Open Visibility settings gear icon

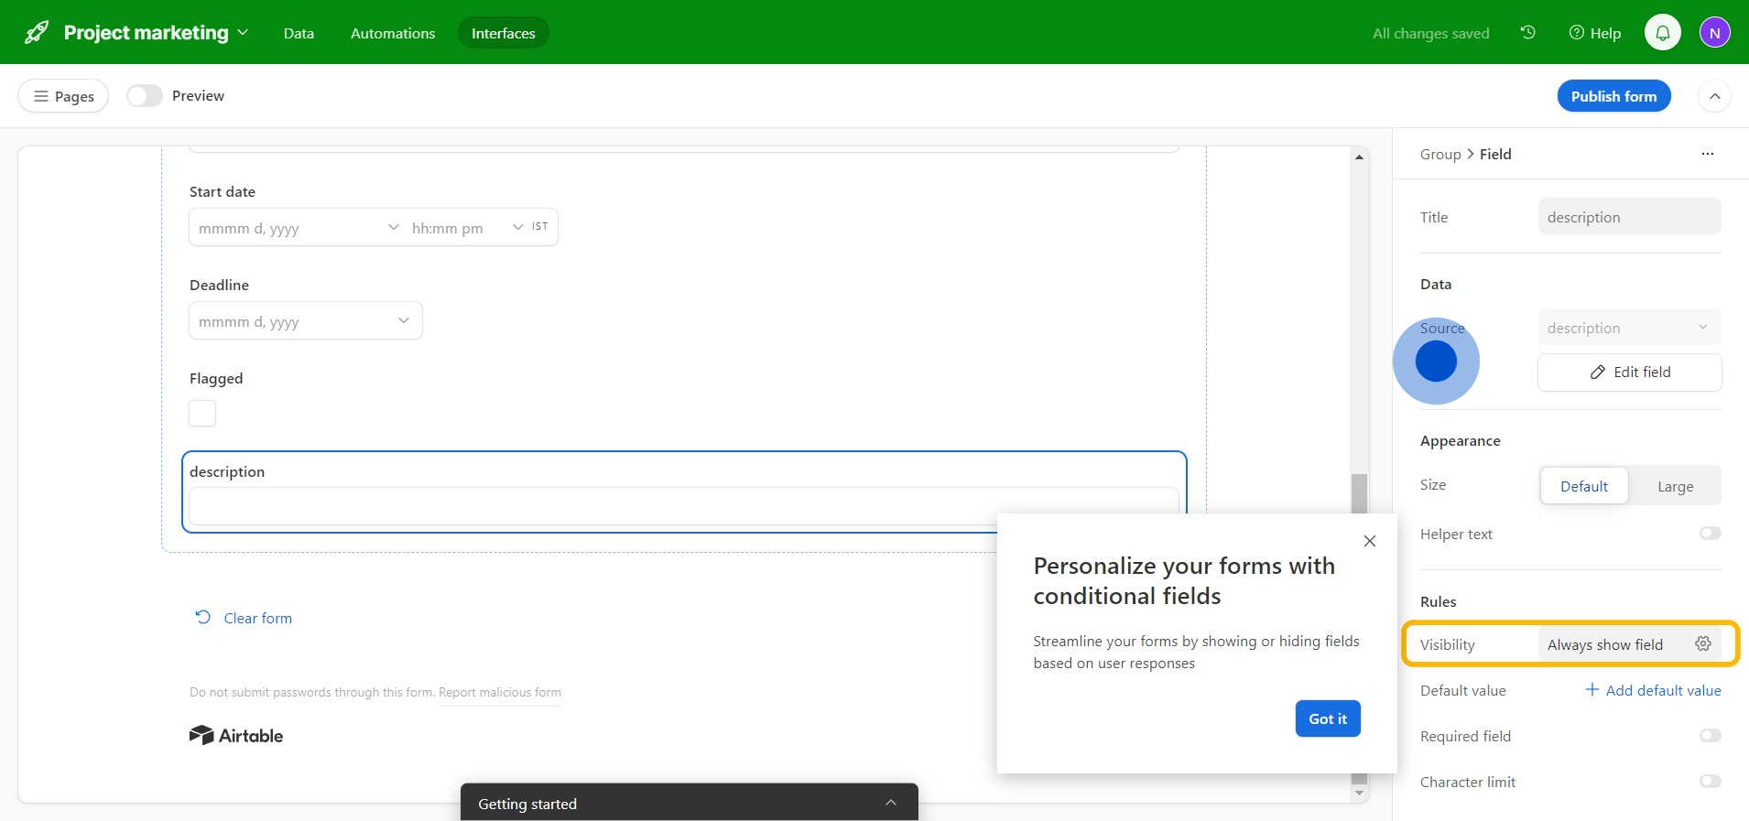[1702, 644]
